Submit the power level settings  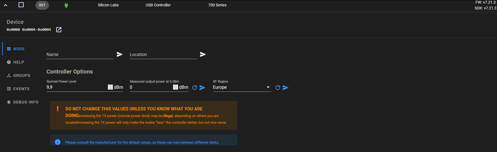tap(202, 88)
